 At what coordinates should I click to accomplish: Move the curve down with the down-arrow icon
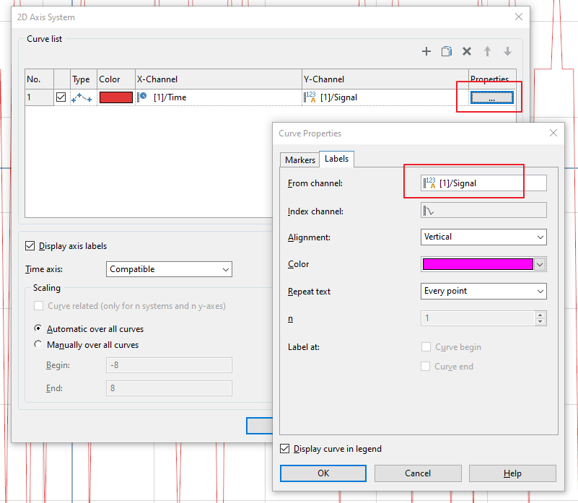point(507,51)
